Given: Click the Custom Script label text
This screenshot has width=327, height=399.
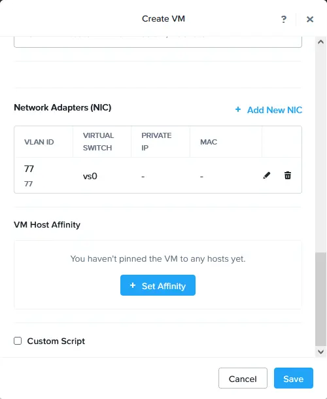Looking at the screenshot, I should (56, 341).
